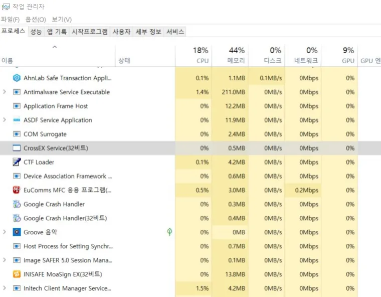
Task: Click the 11.9MB memory value
Action: pos(235,120)
